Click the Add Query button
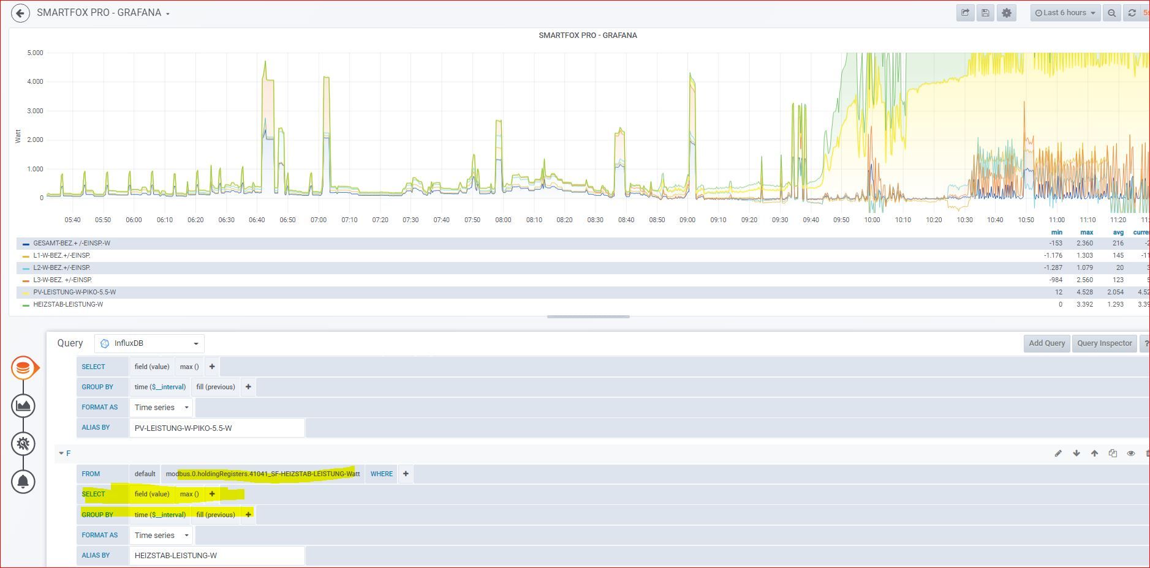Image resolution: width=1150 pixels, height=568 pixels. pos(1046,343)
